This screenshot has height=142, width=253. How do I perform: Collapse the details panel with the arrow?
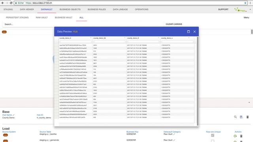click(x=249, y=103)
